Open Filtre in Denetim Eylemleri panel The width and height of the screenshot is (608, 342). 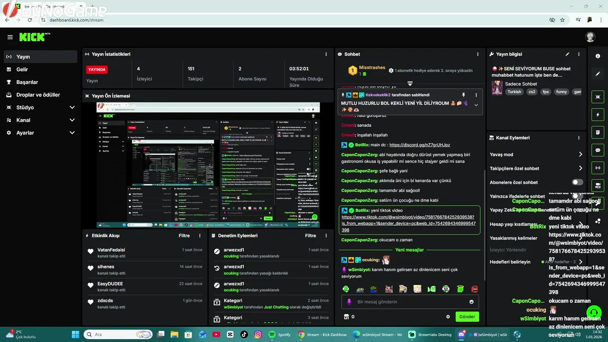pos(310,236)
